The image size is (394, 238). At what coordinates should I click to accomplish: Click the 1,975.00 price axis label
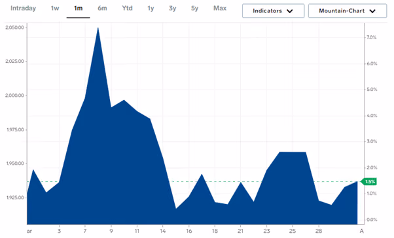point(15,129)
